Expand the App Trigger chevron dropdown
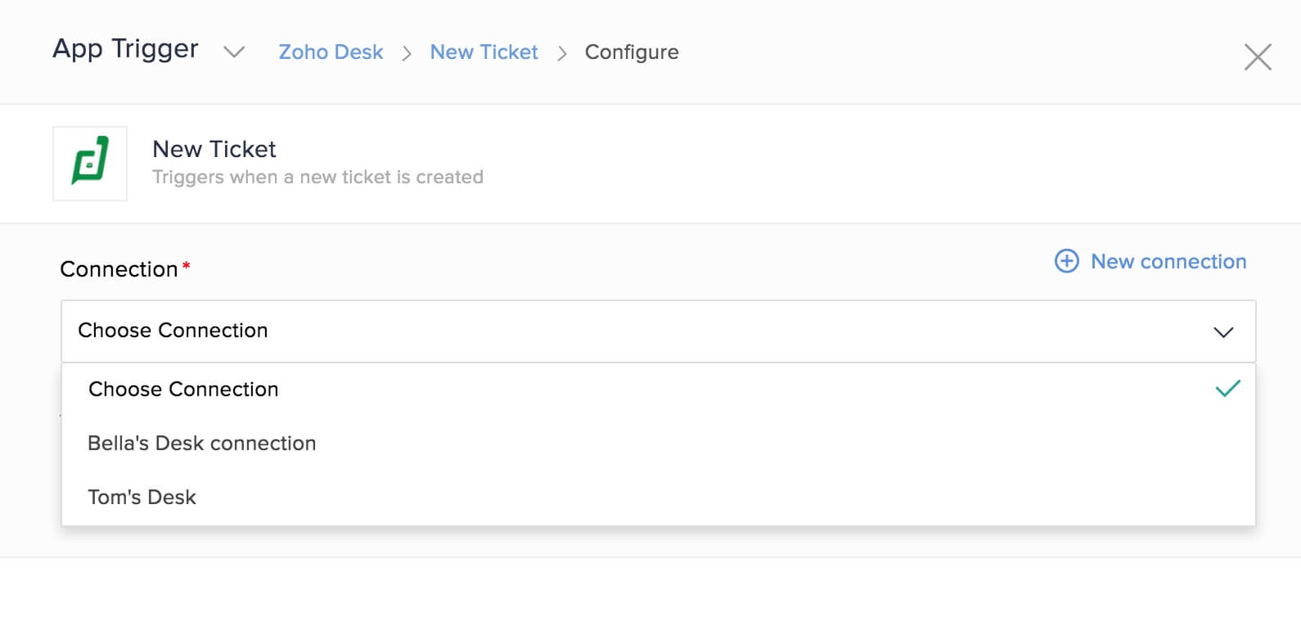Image resolution: width=1301 pixels, height=640 pixels. tap(234, 52)
